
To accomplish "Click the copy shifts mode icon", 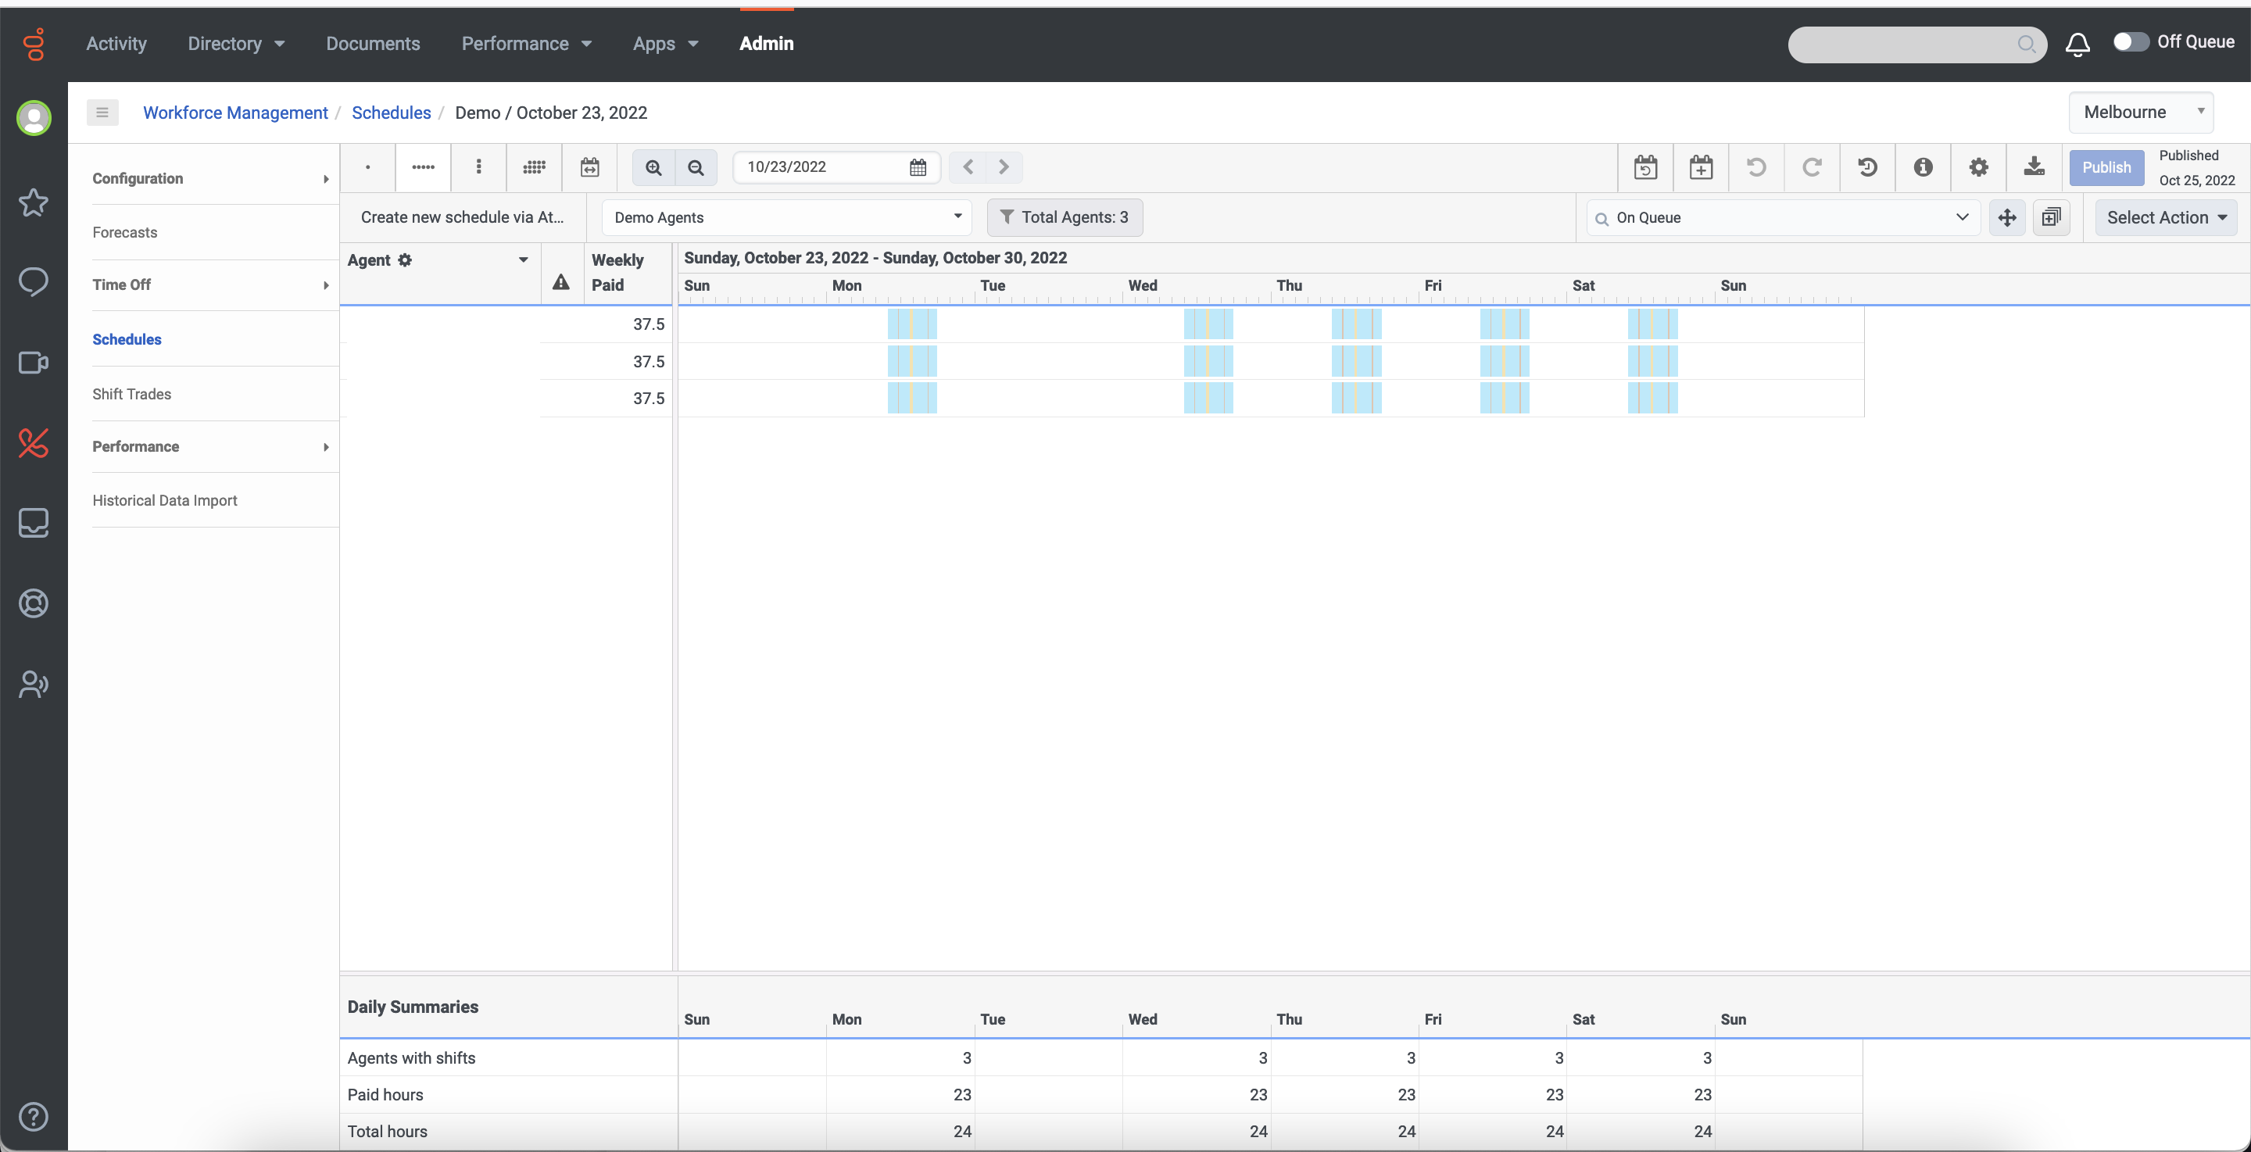I will tap(2051, 217).
